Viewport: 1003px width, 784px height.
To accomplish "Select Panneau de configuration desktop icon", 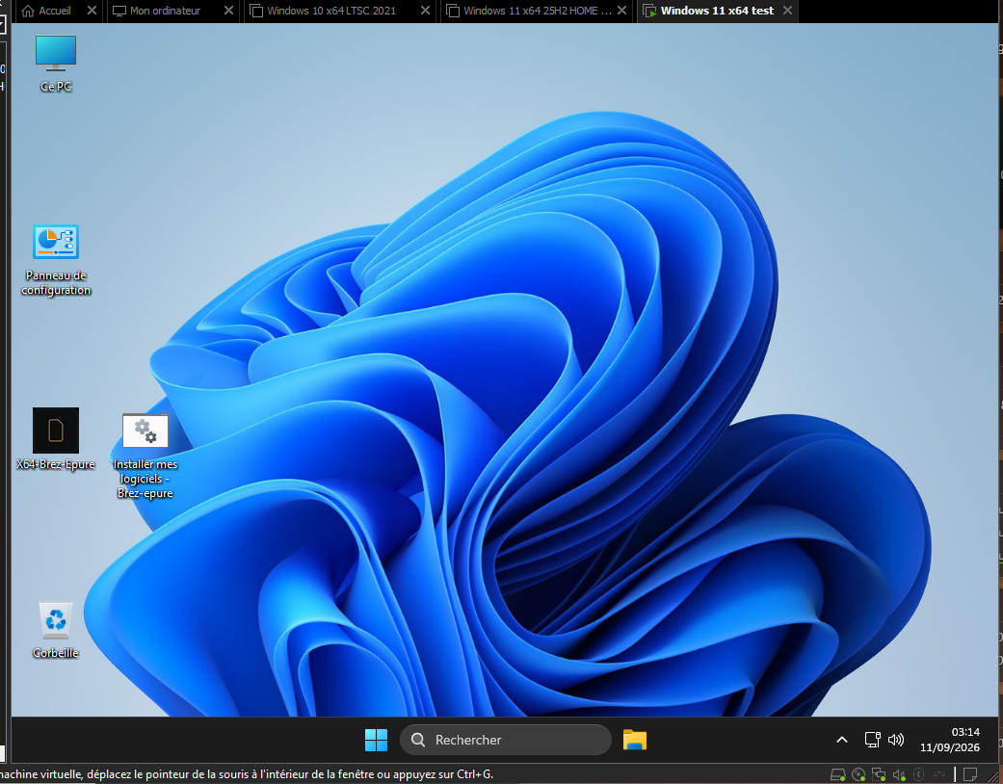I will point(56,260).
